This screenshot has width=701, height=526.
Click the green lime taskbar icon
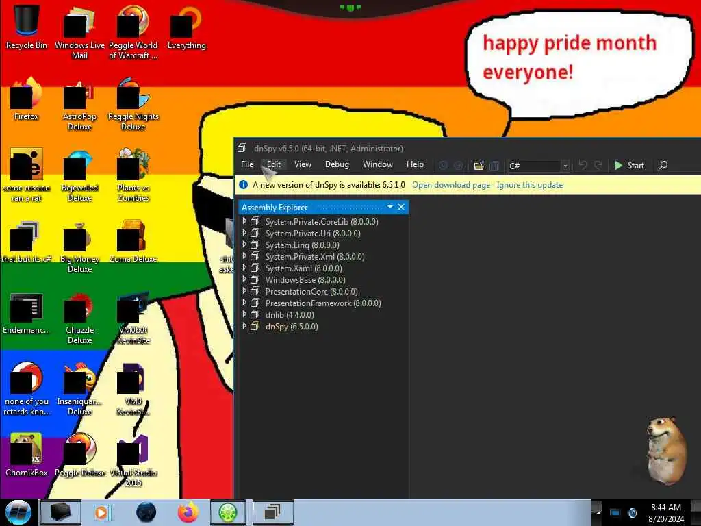(227, 512)
